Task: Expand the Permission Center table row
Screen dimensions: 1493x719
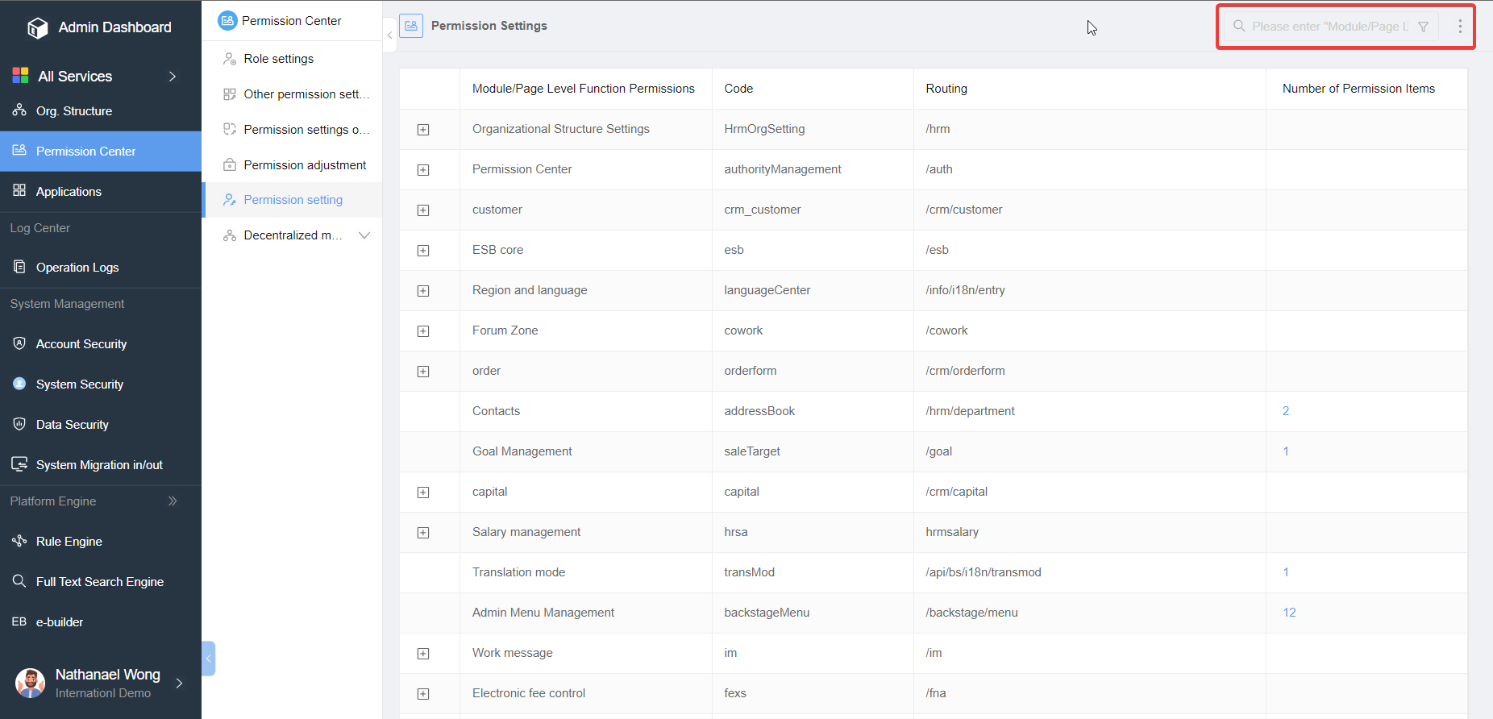Action: click(x=423, y=170)
